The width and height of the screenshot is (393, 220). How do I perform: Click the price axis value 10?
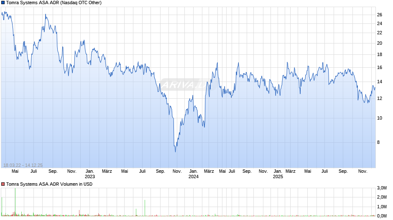pos(380,118)
